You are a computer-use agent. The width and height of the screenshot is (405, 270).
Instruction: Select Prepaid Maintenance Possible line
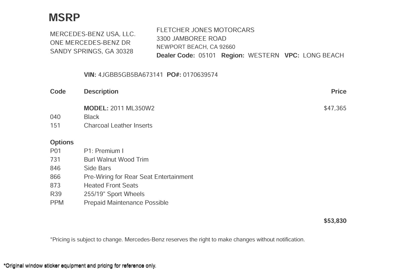pos(126,203)
